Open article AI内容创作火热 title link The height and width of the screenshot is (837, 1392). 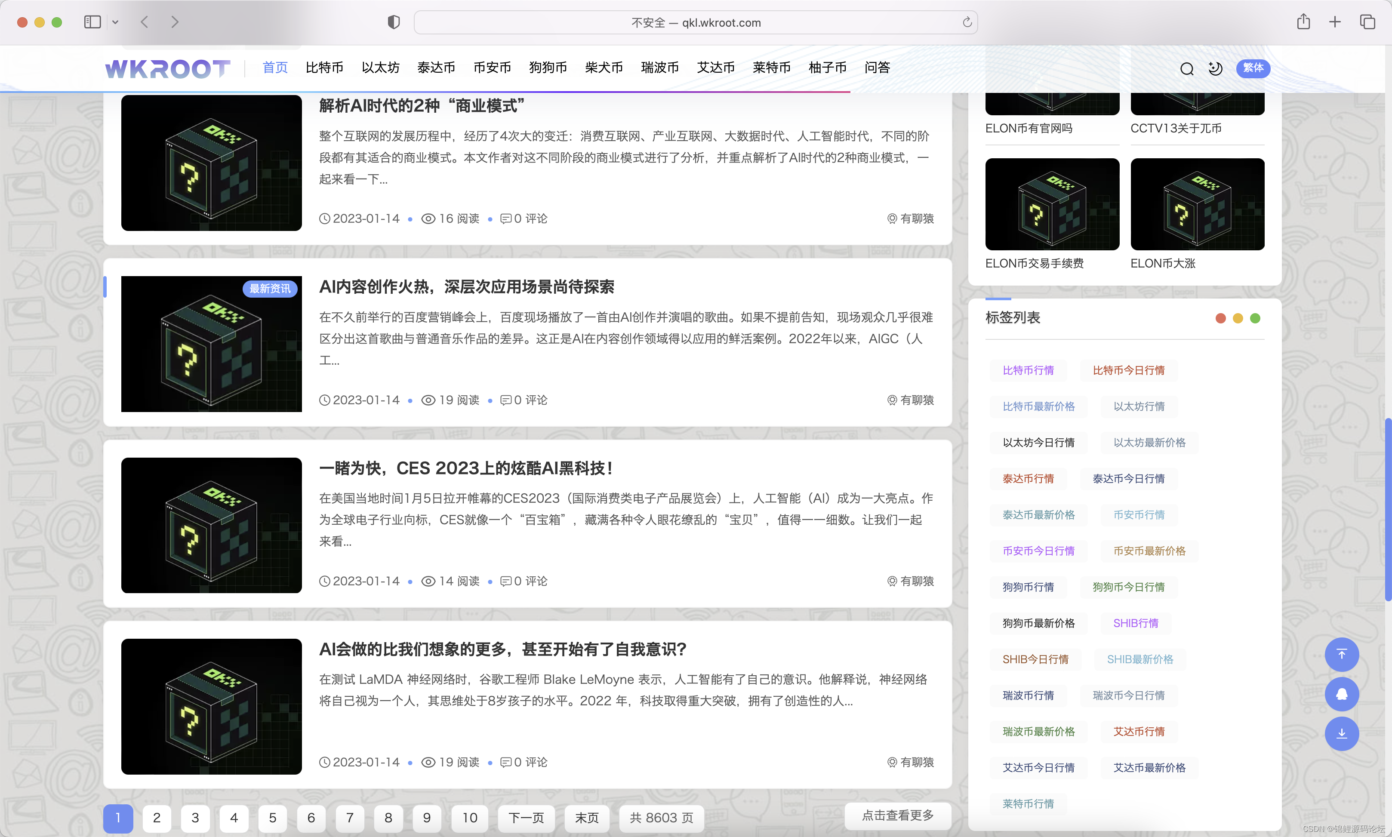click(x=466, y=287)
